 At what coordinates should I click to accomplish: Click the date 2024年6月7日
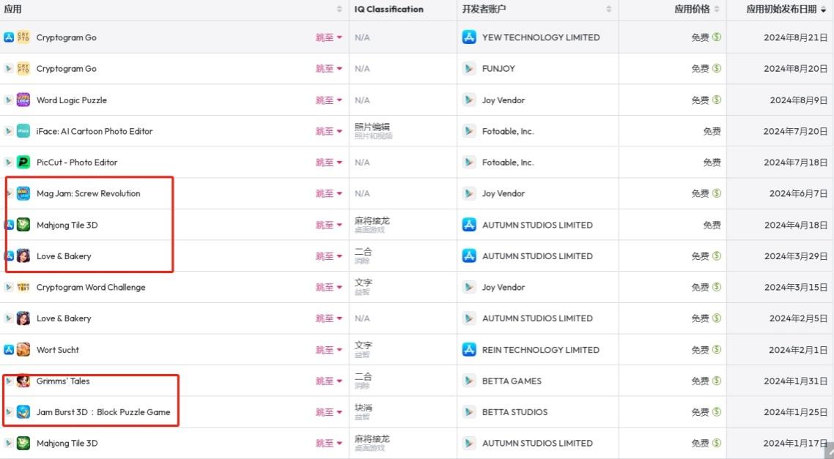(798, 193)
